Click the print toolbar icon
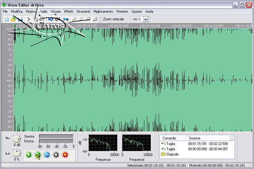Screen dimensions: 254x169 point(89,19)
